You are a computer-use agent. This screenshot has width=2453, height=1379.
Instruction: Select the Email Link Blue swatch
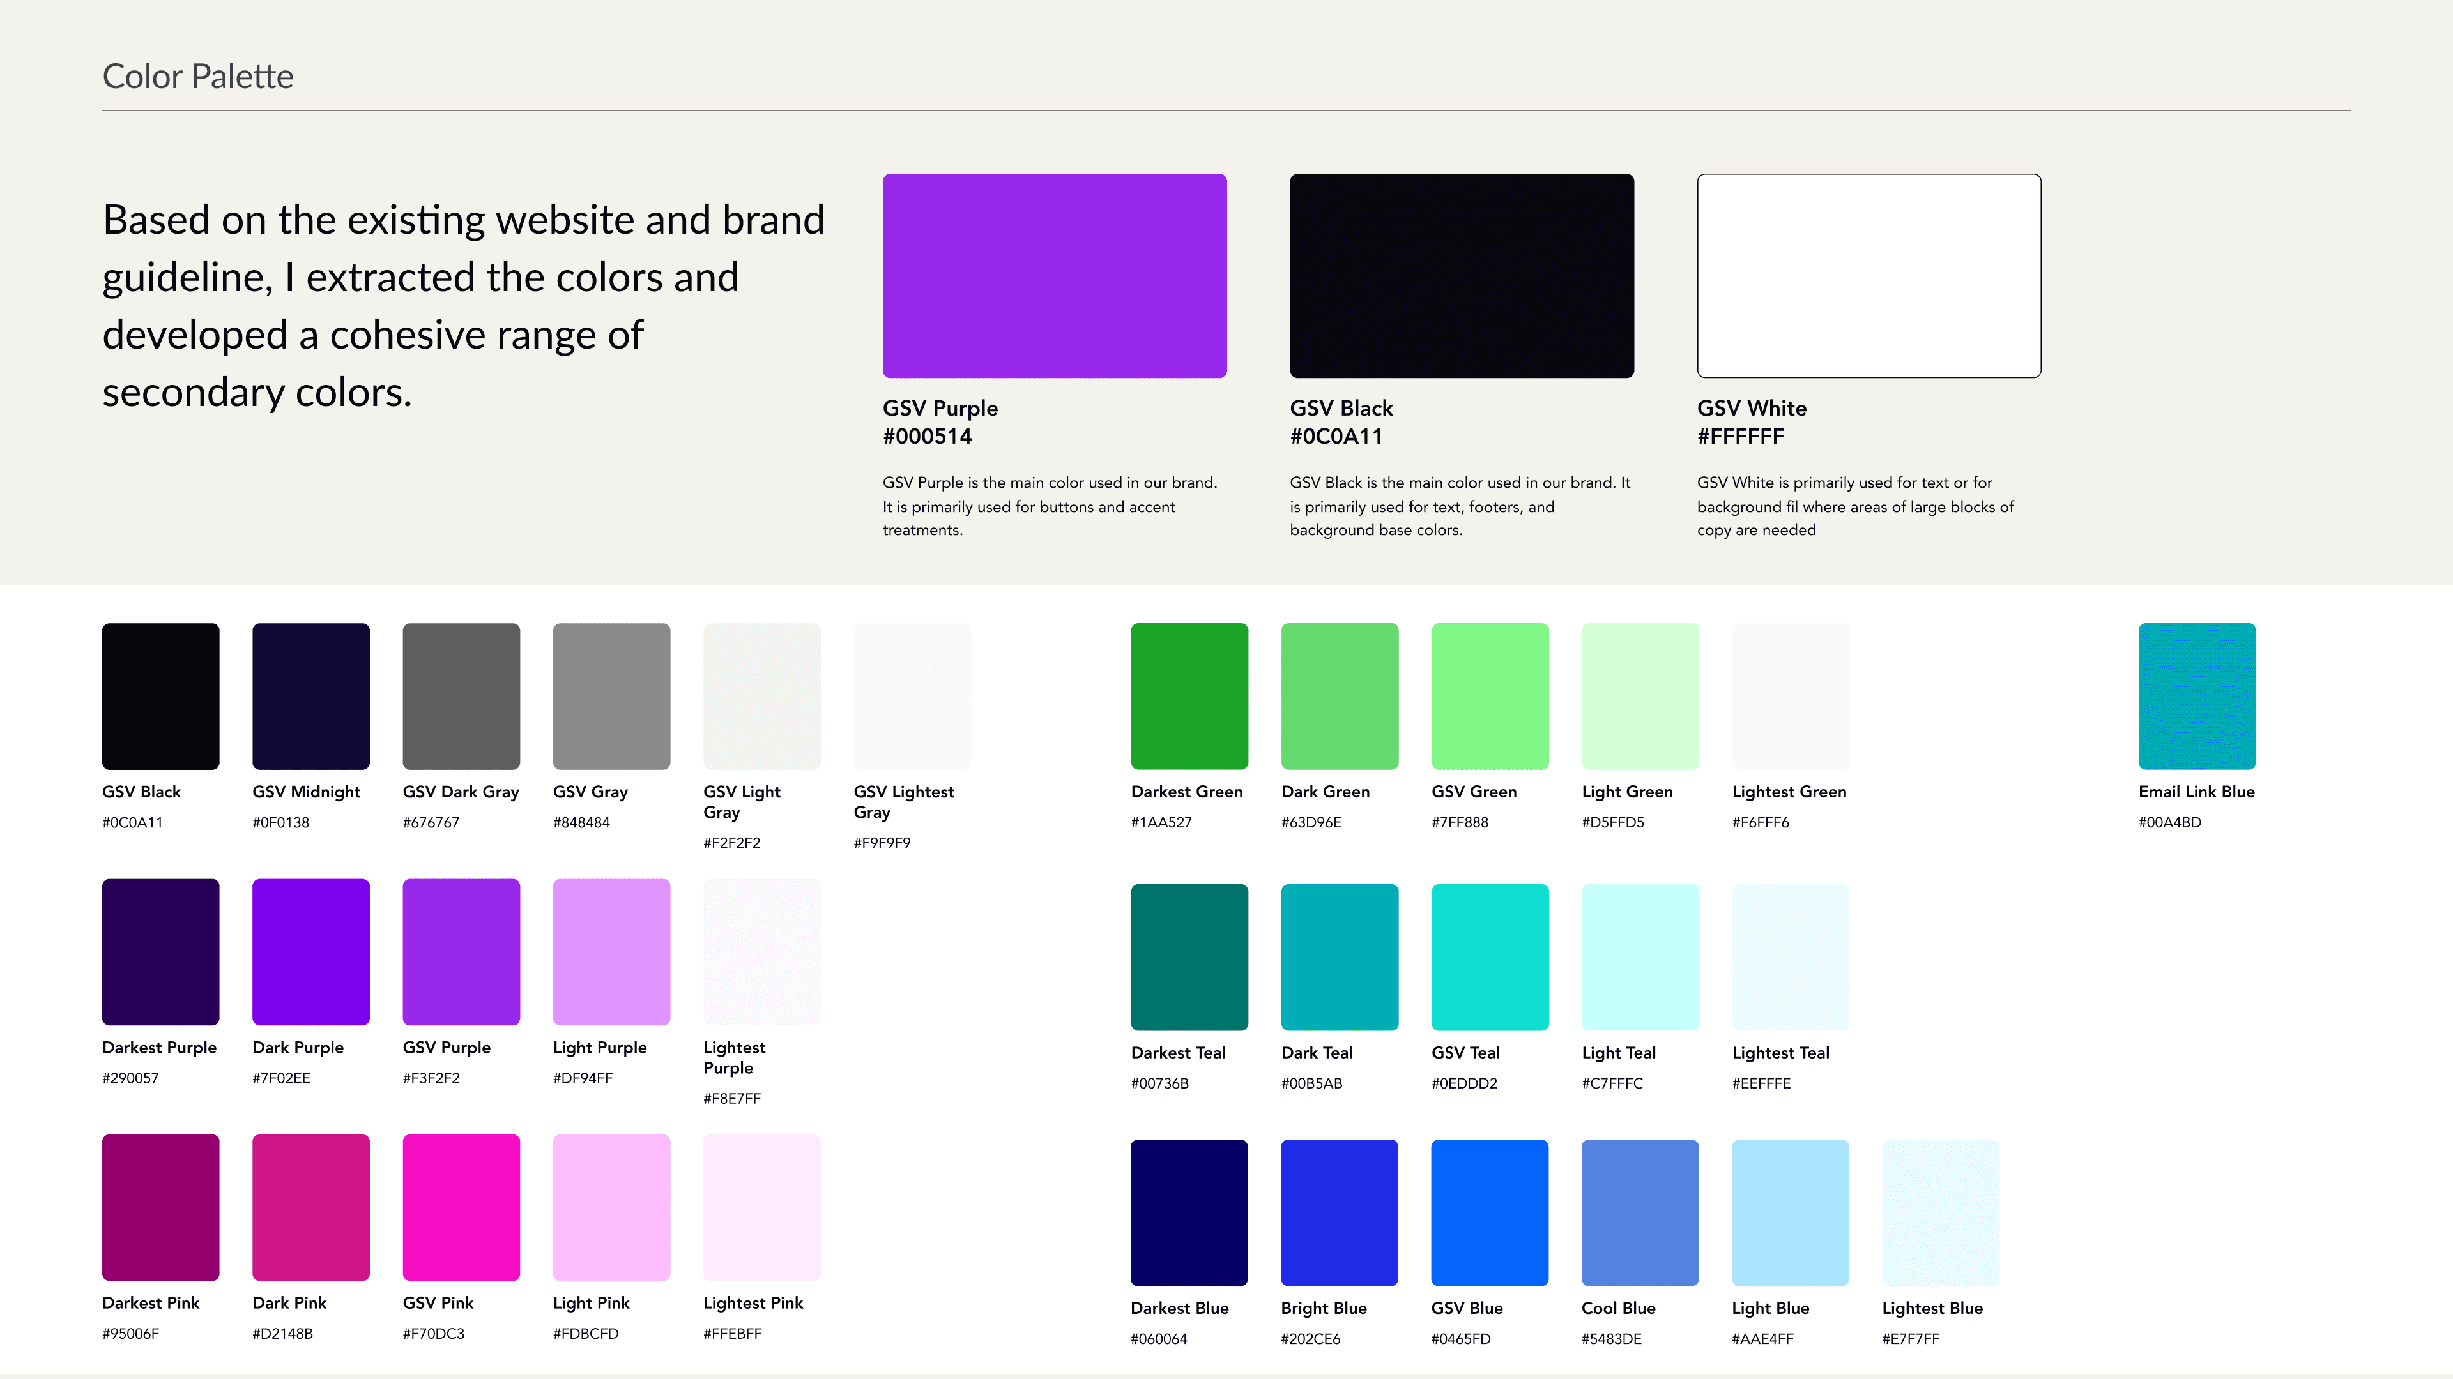(2196, 696)
